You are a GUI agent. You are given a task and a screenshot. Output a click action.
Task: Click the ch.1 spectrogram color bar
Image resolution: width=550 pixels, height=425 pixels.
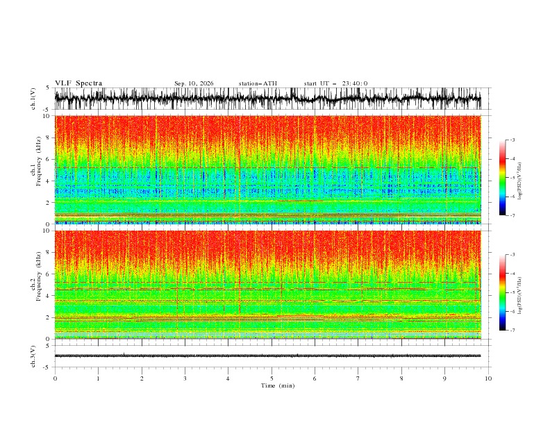click(x=502, y=178)
